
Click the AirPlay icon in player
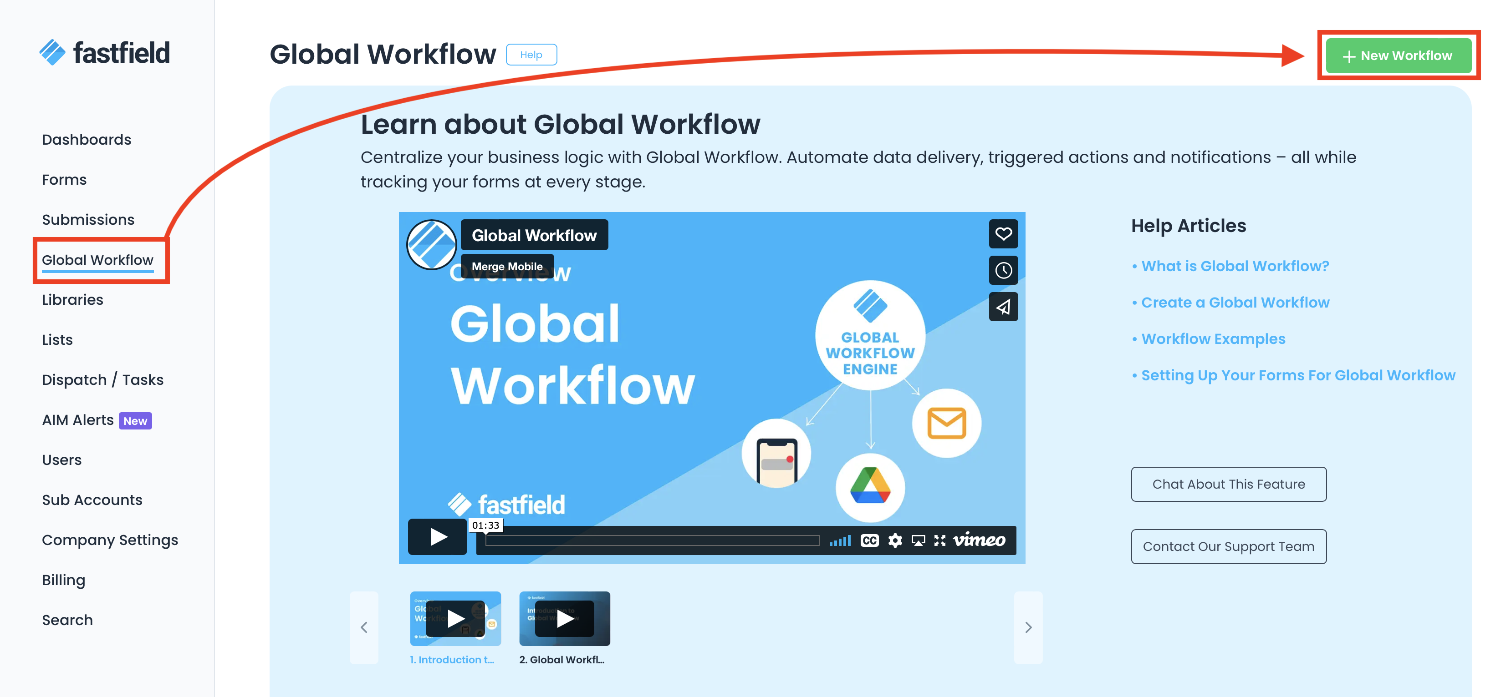tap(918, 540)
